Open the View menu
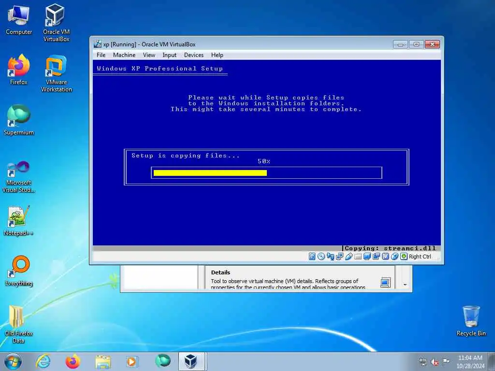This screenshot has height=371, width=495. pos(149,55)
